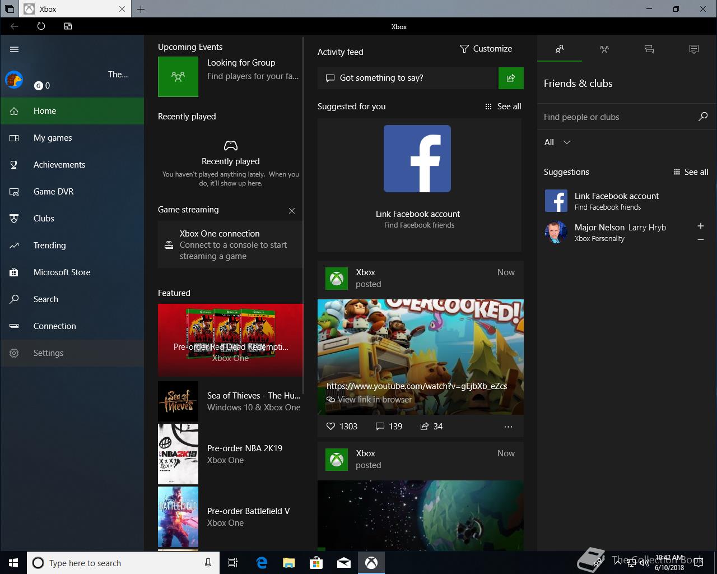
Task: Open the Trending section
Action: (x=72, y=246)
